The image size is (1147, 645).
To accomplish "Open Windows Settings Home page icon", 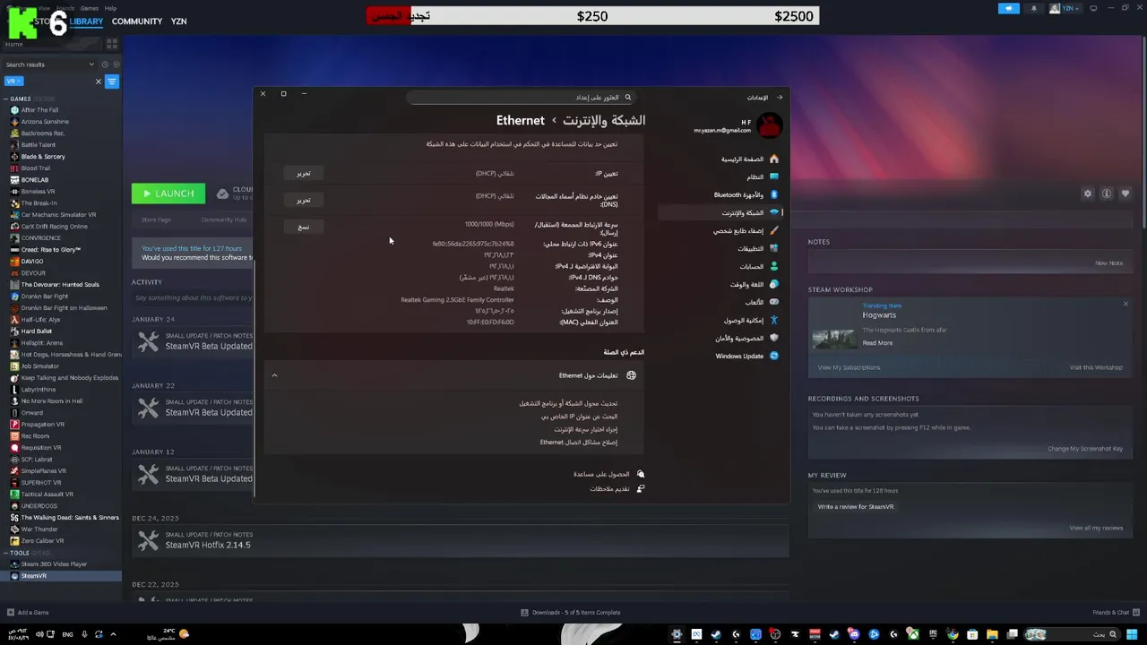I will [x=774, y=159].
